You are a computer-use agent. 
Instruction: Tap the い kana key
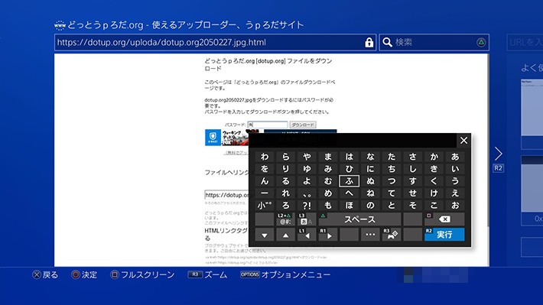pos(455,169)
